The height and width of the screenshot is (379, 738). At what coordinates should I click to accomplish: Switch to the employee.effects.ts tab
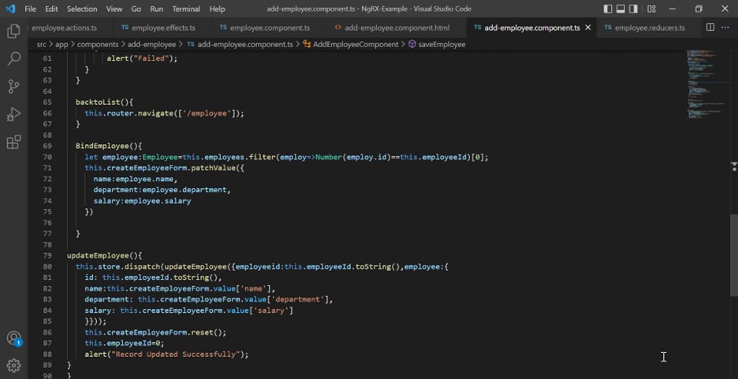[163, 28]
